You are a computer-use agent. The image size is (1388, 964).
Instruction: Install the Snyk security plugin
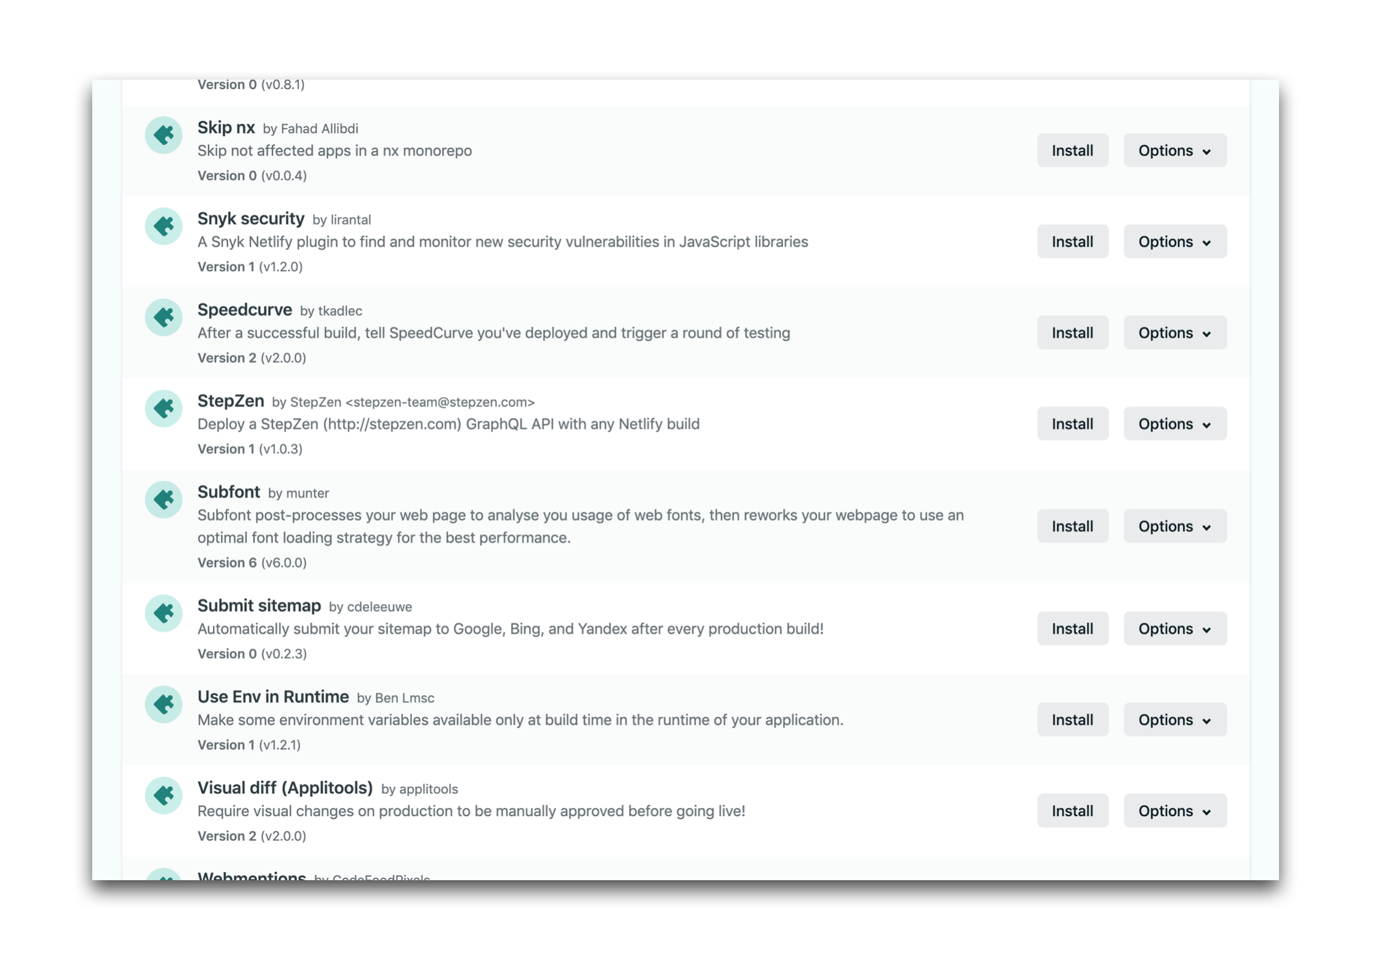[1072, 242]
